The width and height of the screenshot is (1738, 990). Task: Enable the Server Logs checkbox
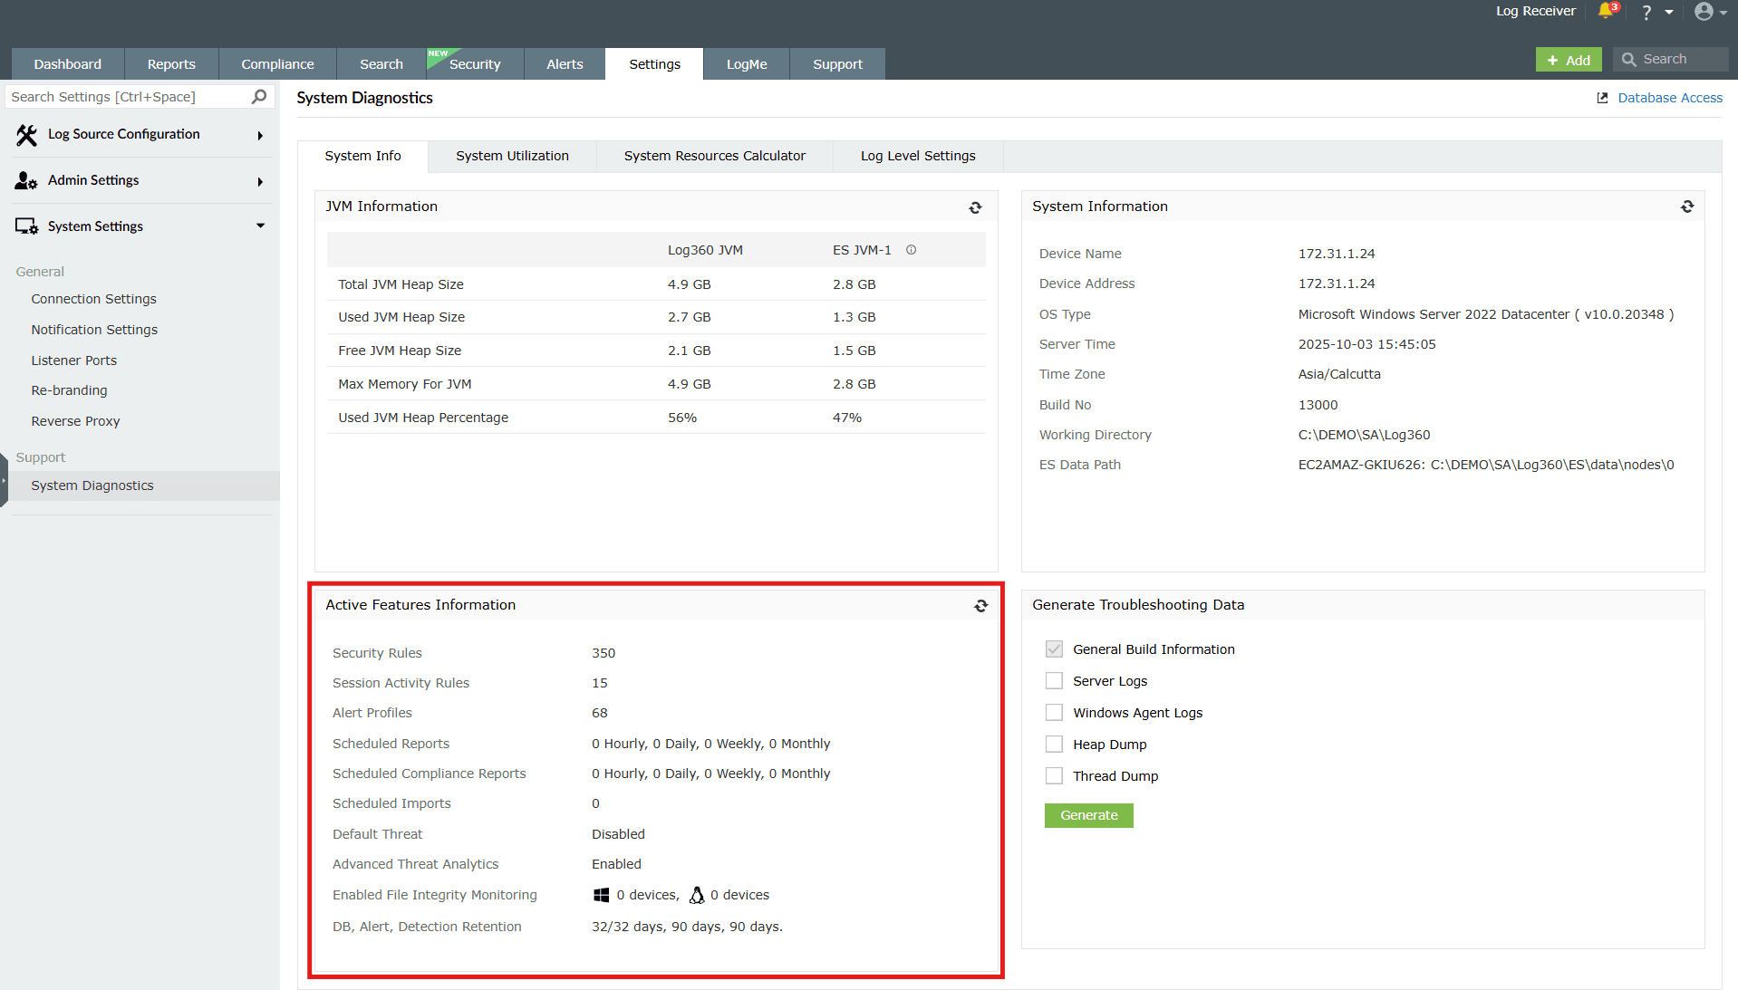click(1054, 681)
